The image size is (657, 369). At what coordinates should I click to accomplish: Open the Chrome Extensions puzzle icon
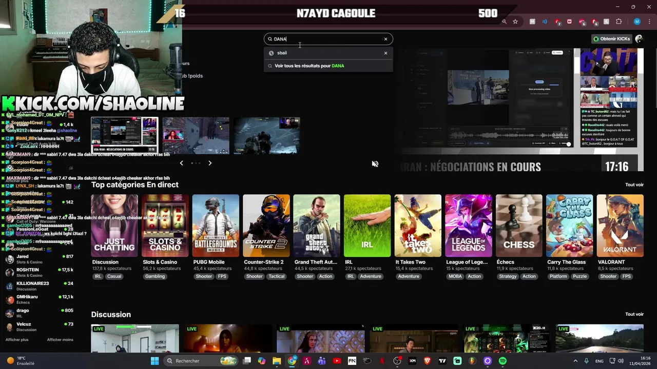pyautogui.click(x=619, y=22)
